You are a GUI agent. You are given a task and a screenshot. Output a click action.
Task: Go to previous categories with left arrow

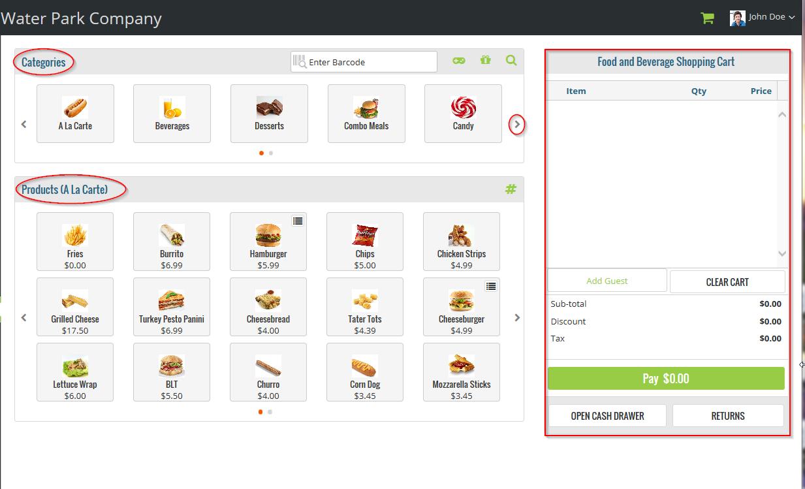point(24,124)
